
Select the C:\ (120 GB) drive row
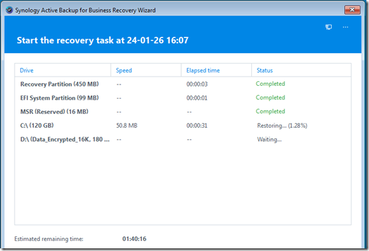pos(183,125)
